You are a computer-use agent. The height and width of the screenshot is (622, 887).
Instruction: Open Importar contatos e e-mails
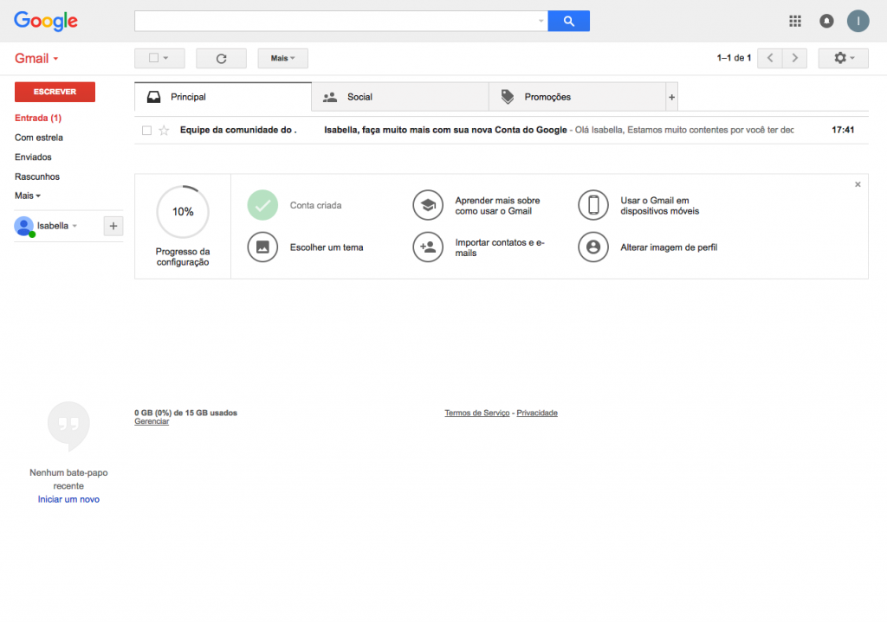click(500, 247)
